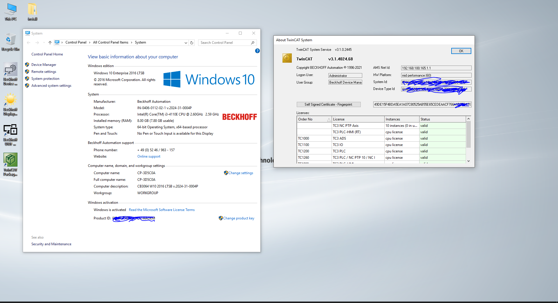Open the Online support link

[149, 156]
